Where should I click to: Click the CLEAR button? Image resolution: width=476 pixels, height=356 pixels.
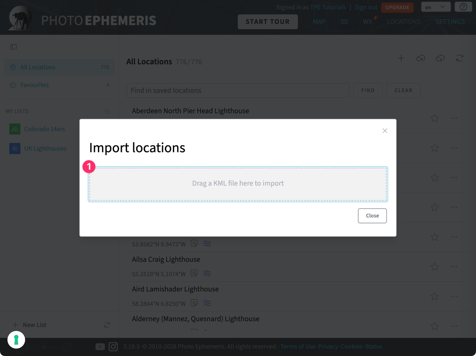[x=403, y=90]
